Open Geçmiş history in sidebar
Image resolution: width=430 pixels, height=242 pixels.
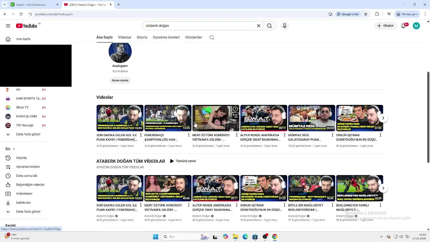[21, 158]
